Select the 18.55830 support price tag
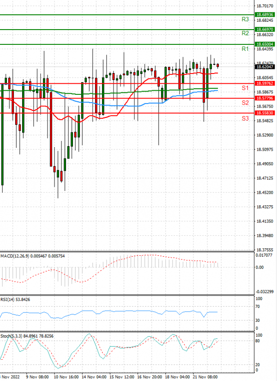The height and width of the screenshot is (381, 277). pyautogui.click(x=265, y=113)
